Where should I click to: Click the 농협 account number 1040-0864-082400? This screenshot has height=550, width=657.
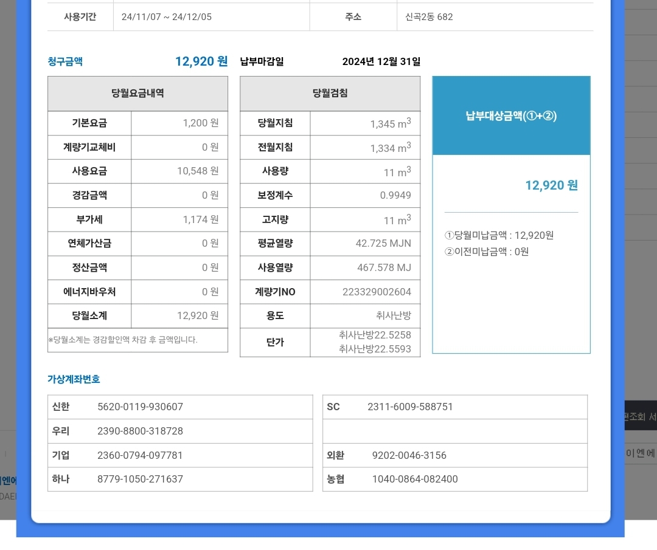point(415,480)
